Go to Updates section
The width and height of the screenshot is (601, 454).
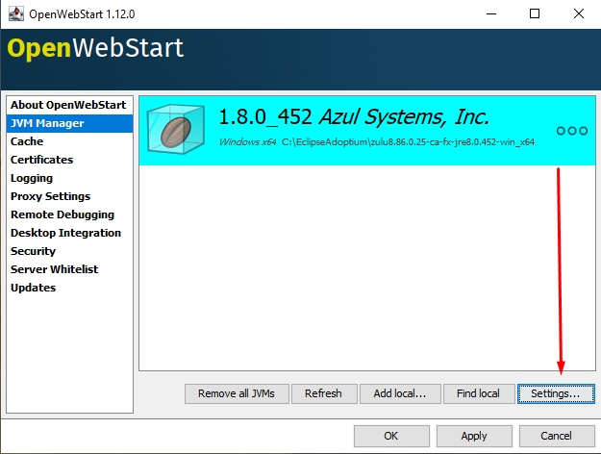33,288
